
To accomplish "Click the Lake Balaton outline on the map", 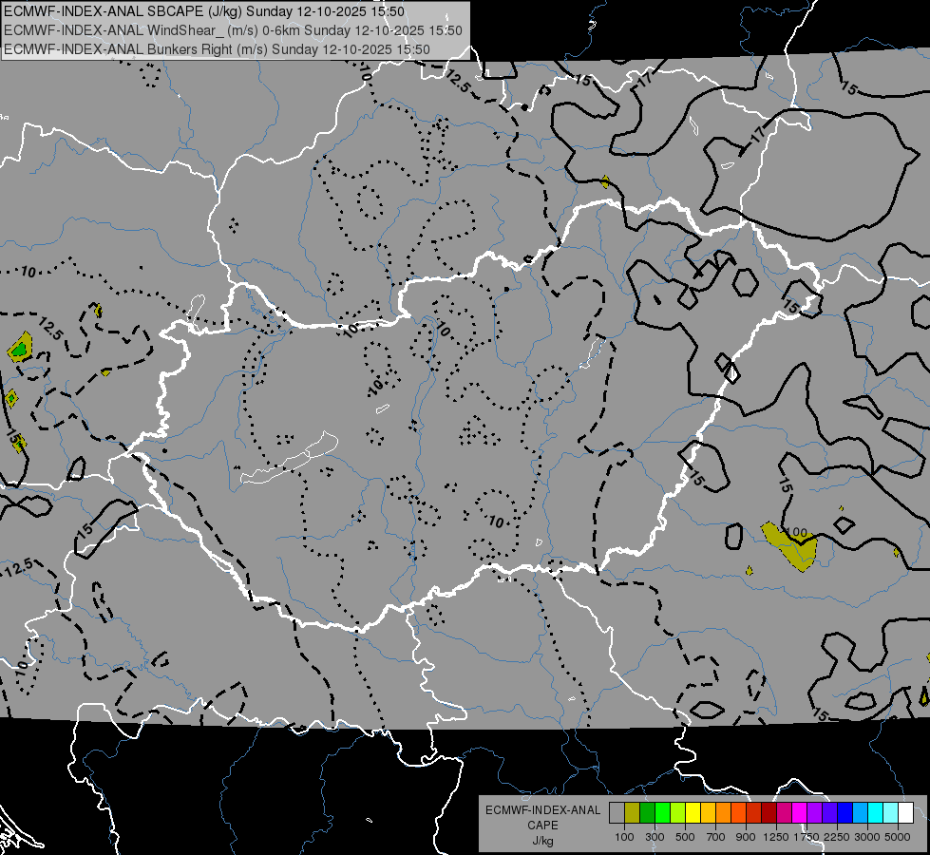I will coord(290,459).
